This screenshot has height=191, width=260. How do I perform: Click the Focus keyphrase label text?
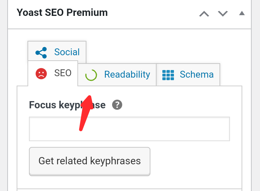pyautogui.click(x=67, y=105)
